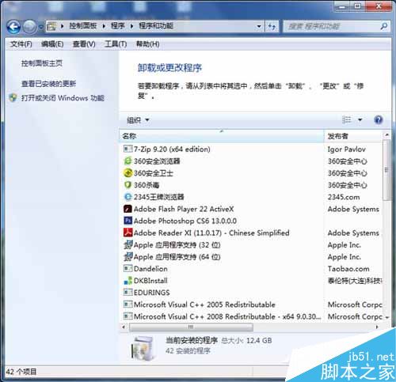Click the Adobe Photoshop CS6 icon
Viewport: 396px width, 382px height.
tap(128, 221)
